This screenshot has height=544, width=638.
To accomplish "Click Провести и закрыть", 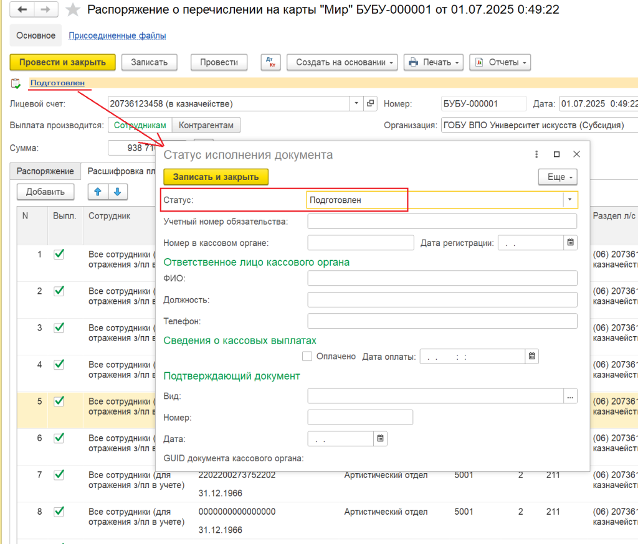I will click(63, 62).
